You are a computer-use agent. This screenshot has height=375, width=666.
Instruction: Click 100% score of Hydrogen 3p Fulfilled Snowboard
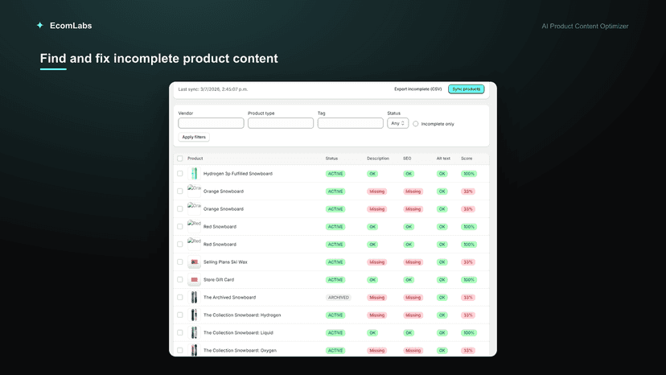click(469, 174)
